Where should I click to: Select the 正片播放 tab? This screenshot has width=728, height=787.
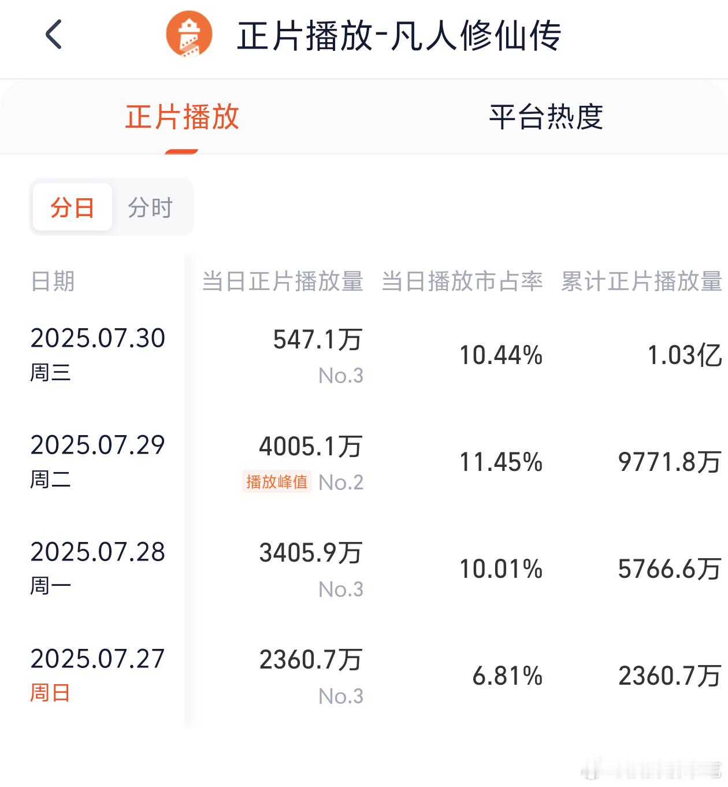(182, 117)
